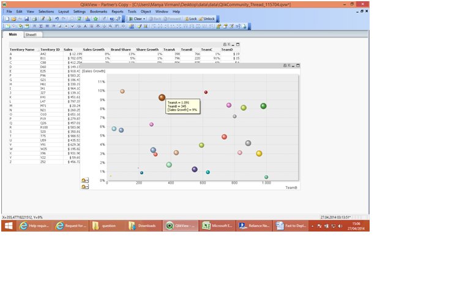Click the Add Sheet icon in design toolbar
470x294 pixels.
click(x=7, y=26)
